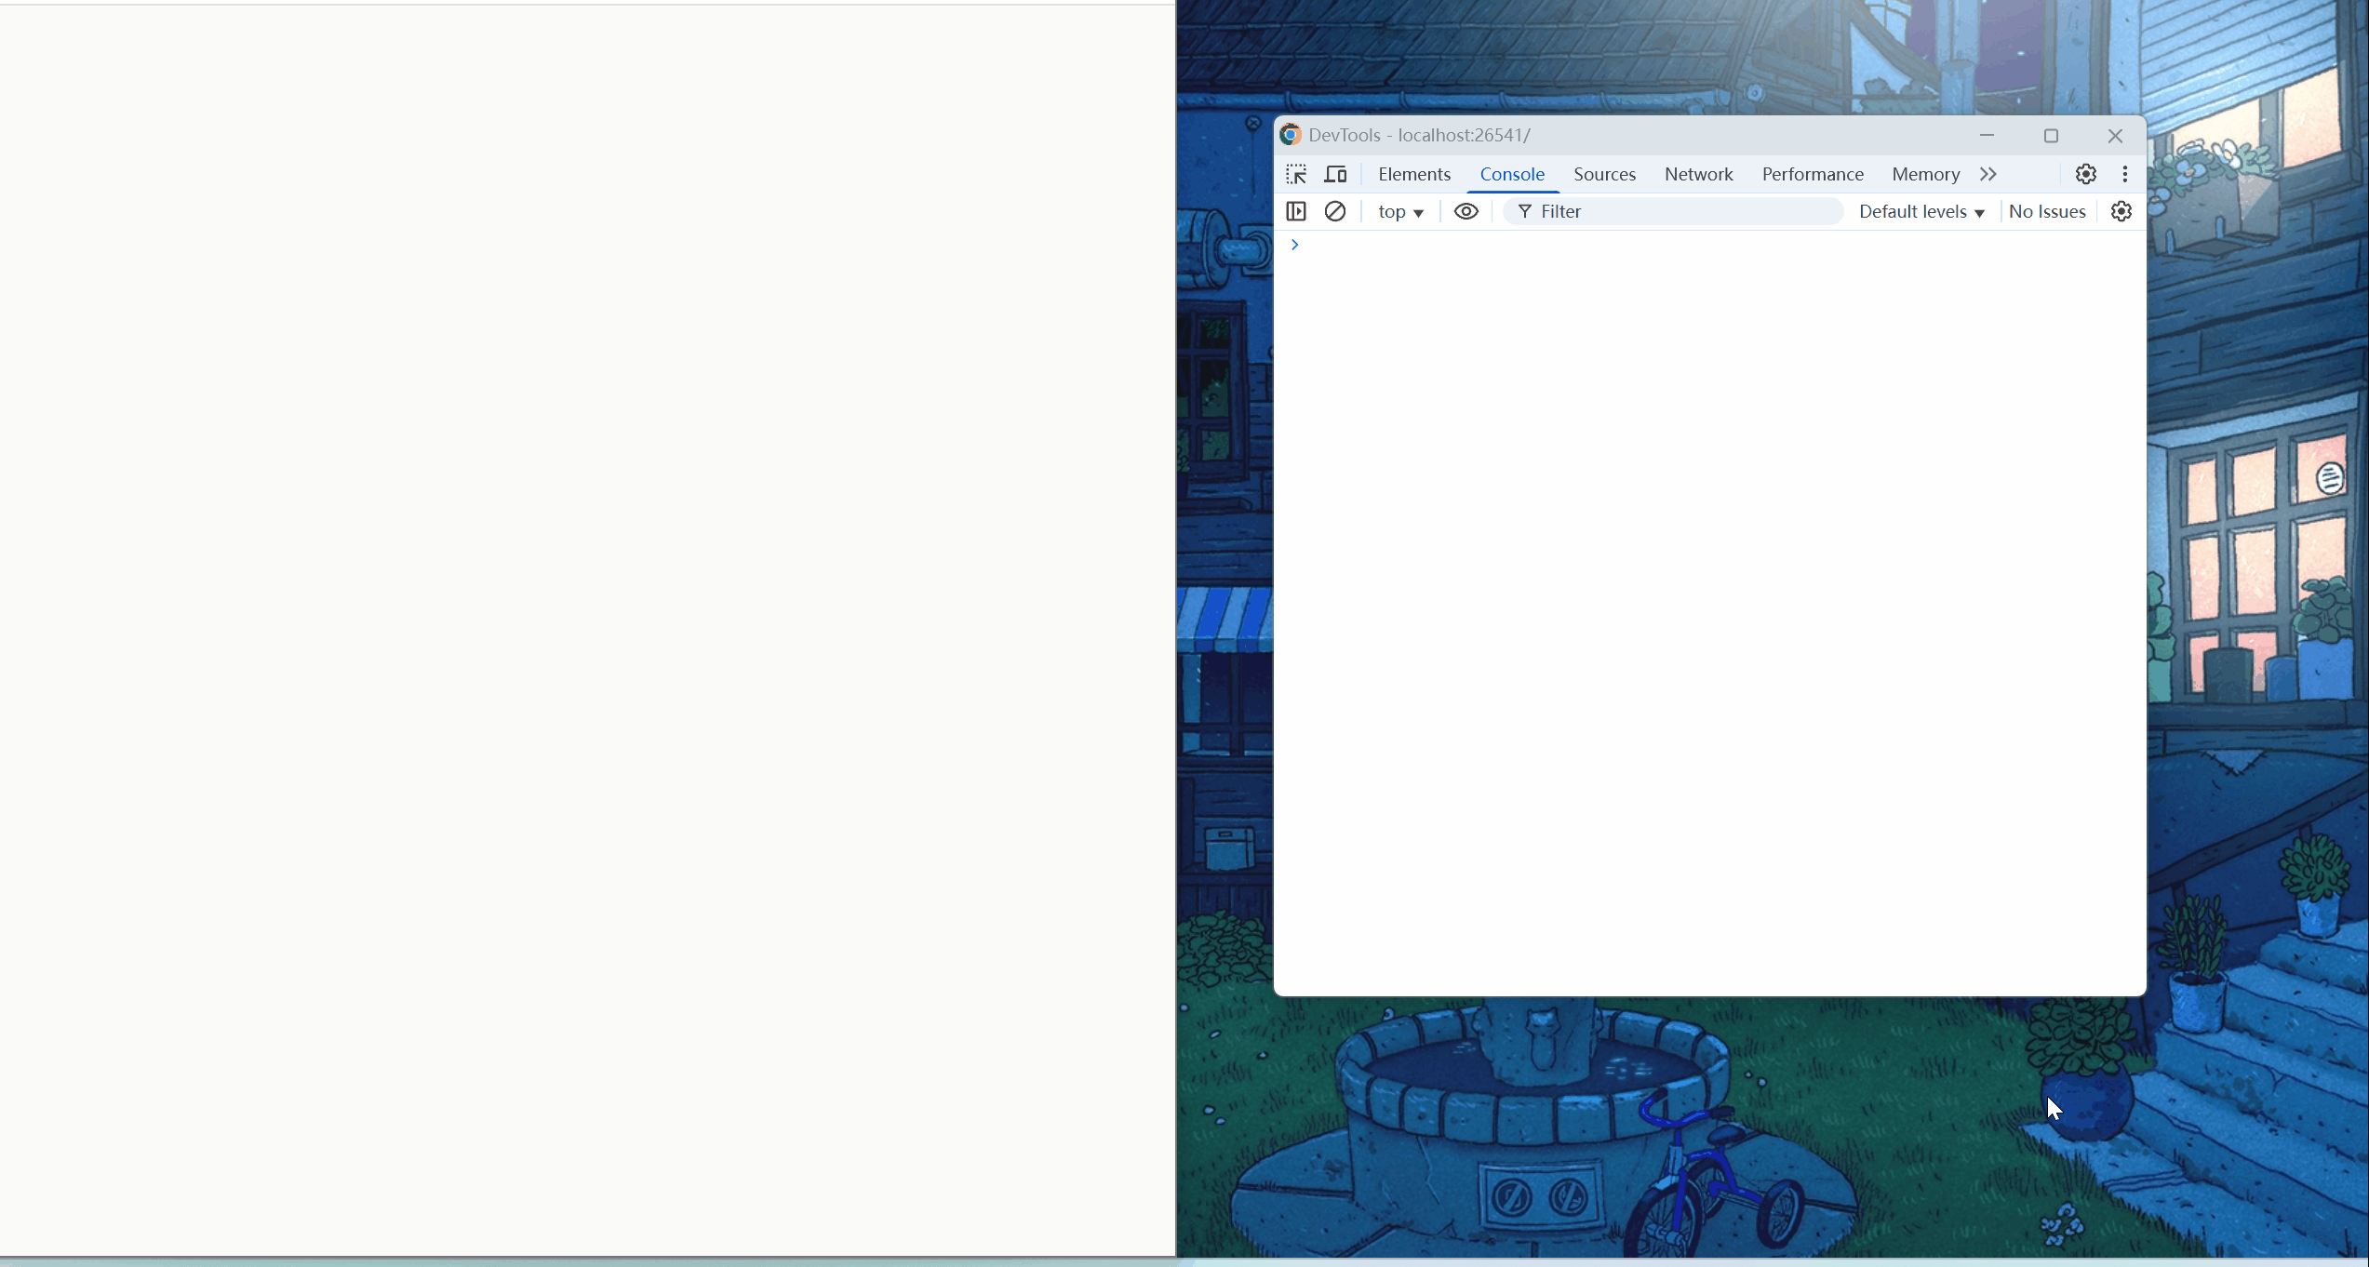Viewport: 2369px width, 1267px height.
Task: Show the console sidebar panel
Action: [1296, 211]
